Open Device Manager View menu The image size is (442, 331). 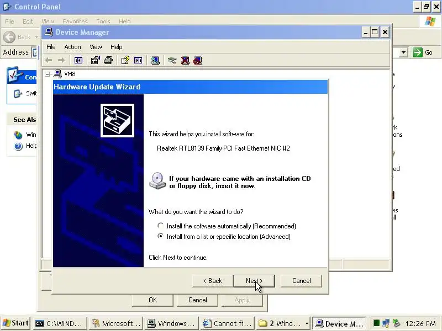coord(96,47)
